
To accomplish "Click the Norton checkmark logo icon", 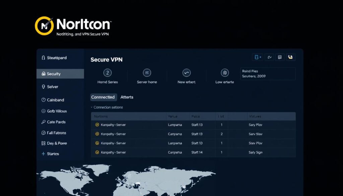I will [x=44, y=25].
